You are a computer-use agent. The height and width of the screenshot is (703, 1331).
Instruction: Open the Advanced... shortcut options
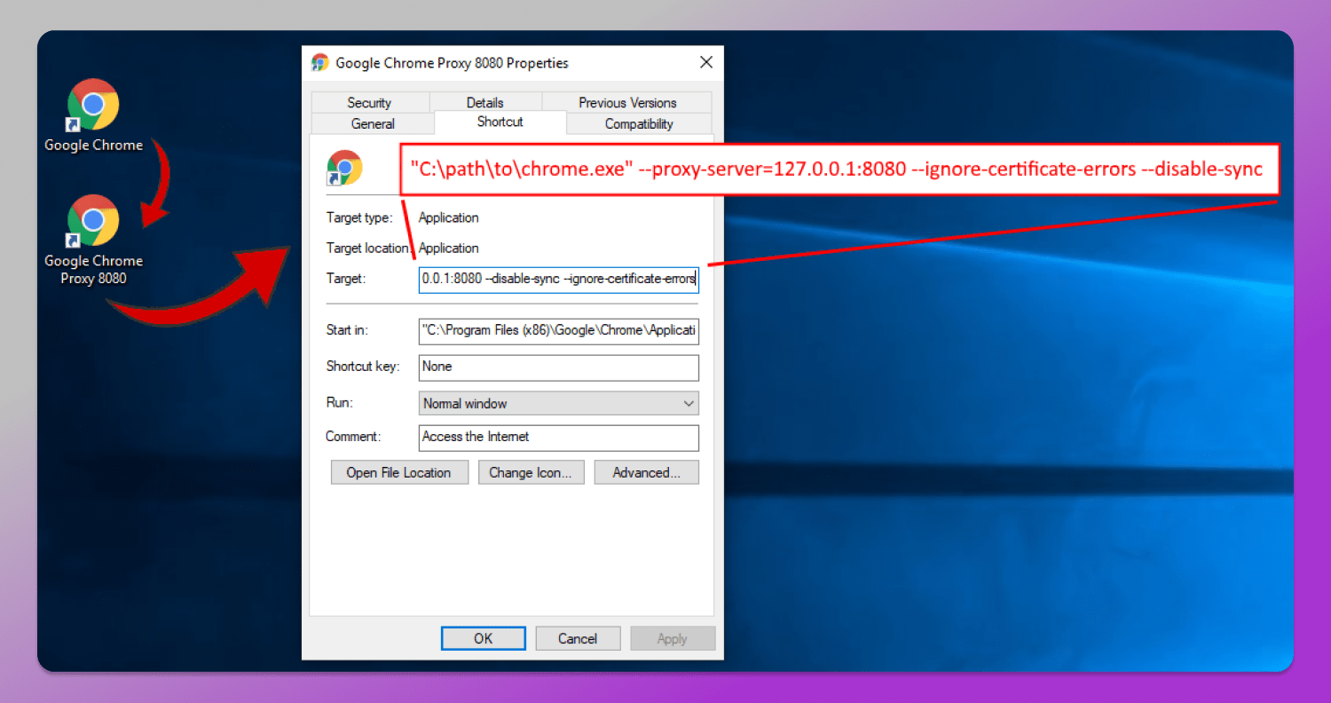pyautogui.click(x=646, y=472)
